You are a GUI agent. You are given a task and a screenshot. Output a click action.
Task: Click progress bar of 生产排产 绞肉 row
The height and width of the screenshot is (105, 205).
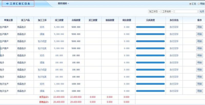pyautogui.click(x=150, y=27)
